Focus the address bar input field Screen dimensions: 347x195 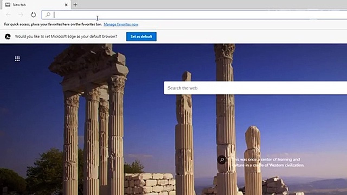194,15
